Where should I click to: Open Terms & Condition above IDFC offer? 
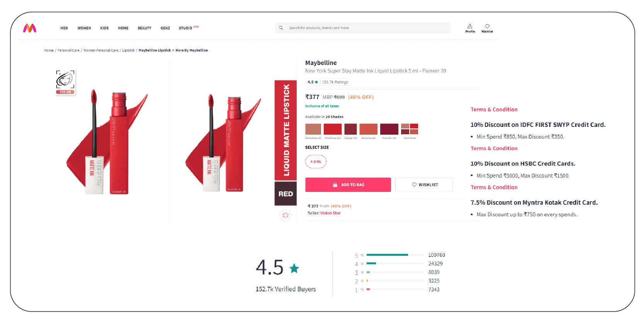(x=494, y=110)
